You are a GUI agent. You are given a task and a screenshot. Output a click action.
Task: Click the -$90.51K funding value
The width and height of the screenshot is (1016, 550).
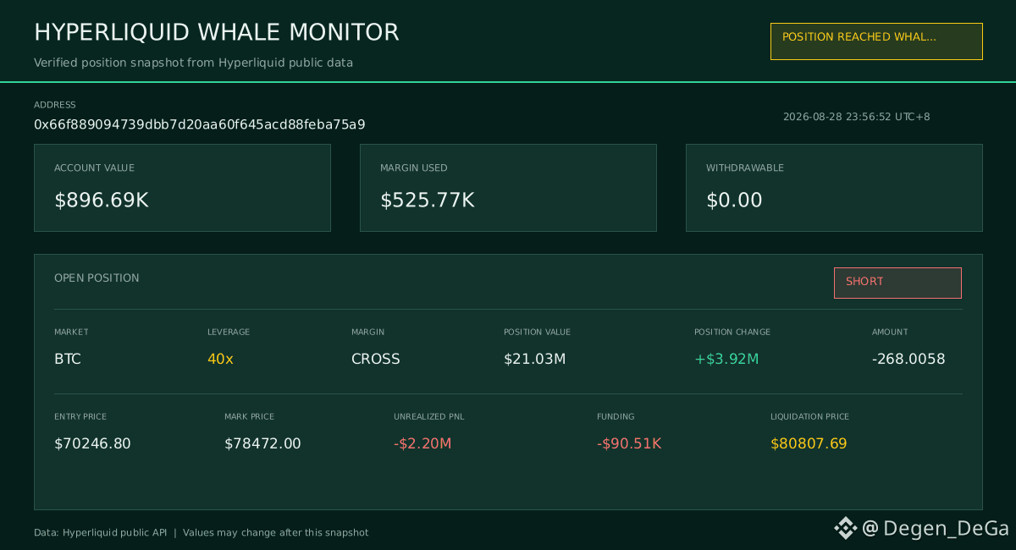[x=629, y=443]
